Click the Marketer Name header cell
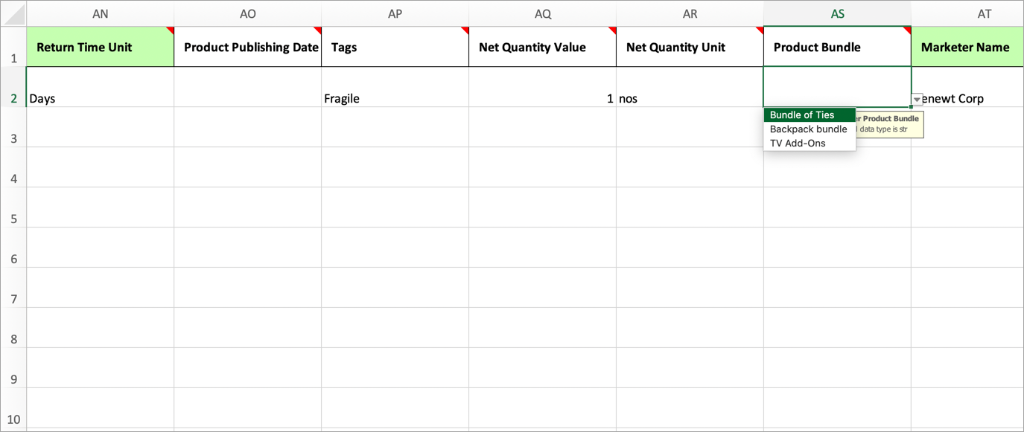 [967, 47]
